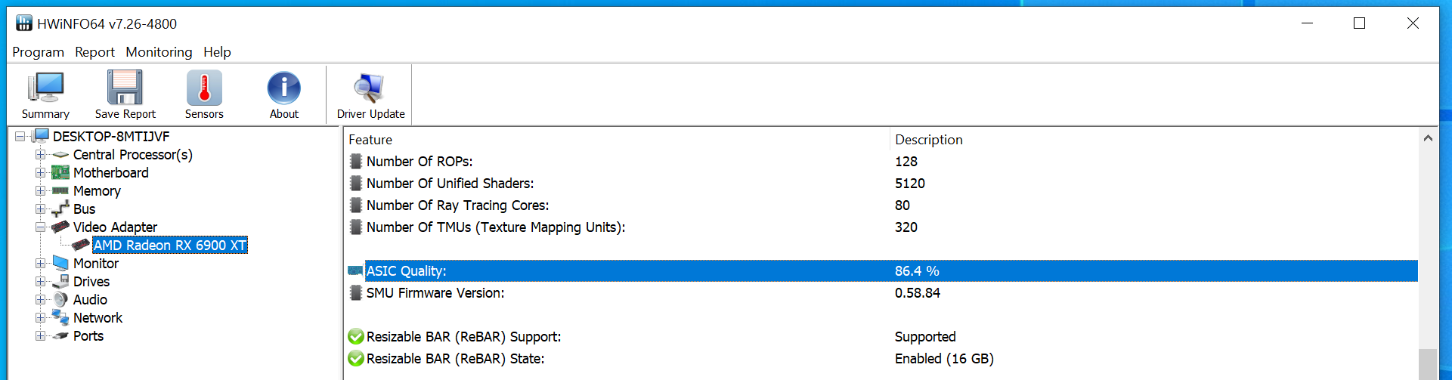Open the Monitoring menu
The height and width of the screenshot is (380, 1452).
[x=159, y=52]
